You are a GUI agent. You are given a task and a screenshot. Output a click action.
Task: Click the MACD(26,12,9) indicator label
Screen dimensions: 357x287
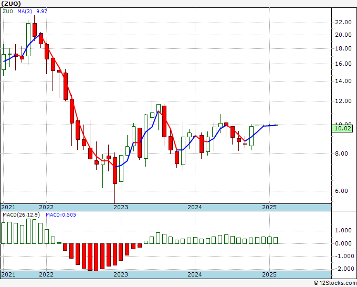point(21,215)
